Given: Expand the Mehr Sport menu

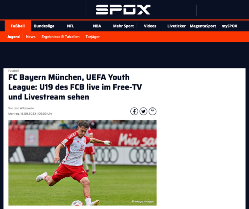Looking at the screenshot, I should (123, 26).
